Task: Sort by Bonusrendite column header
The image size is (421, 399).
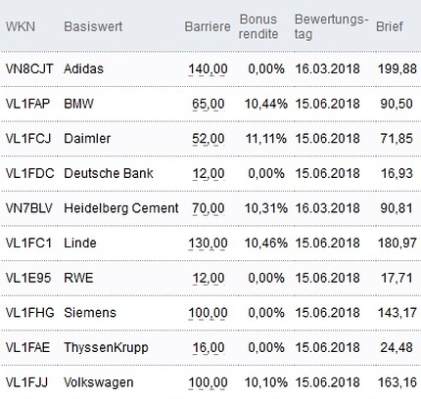Action: 258,26
